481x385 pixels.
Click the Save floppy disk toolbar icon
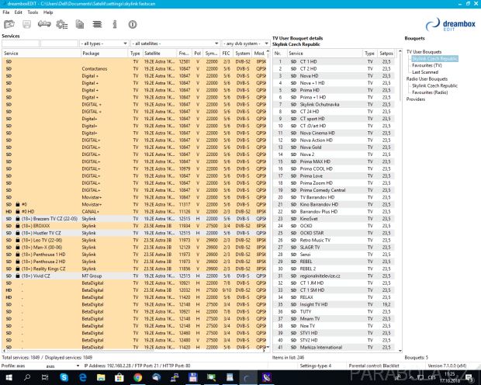26,24
